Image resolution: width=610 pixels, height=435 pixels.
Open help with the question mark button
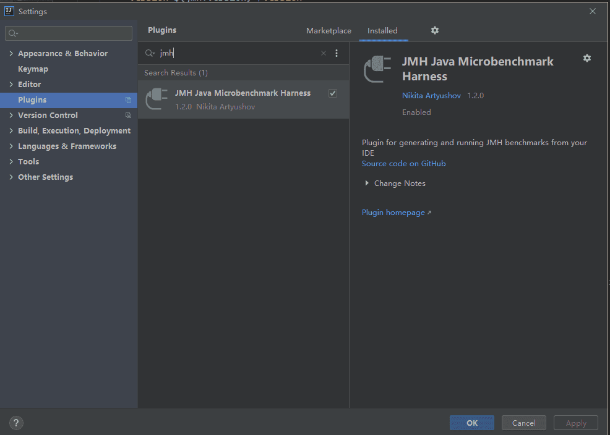coord(16,423)
